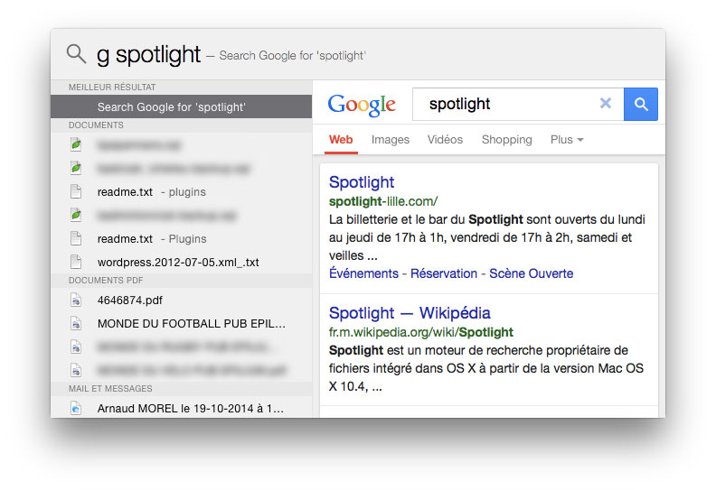Screen dimensions: 716x490
Task: Open the Shopping tab
Action: coord(507,140)
